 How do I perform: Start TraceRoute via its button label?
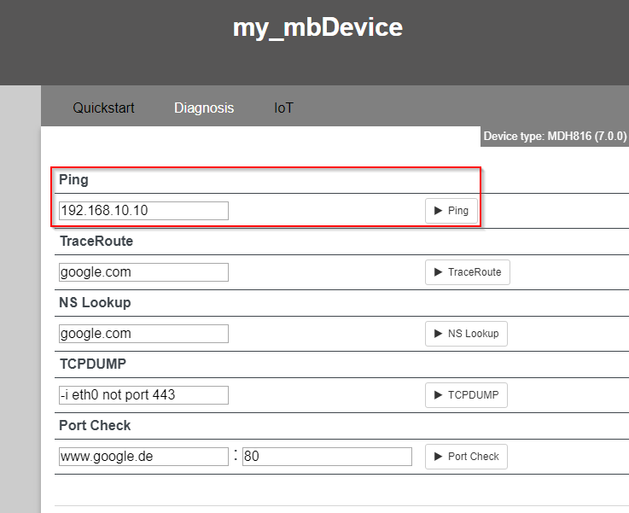pos(475,272)
